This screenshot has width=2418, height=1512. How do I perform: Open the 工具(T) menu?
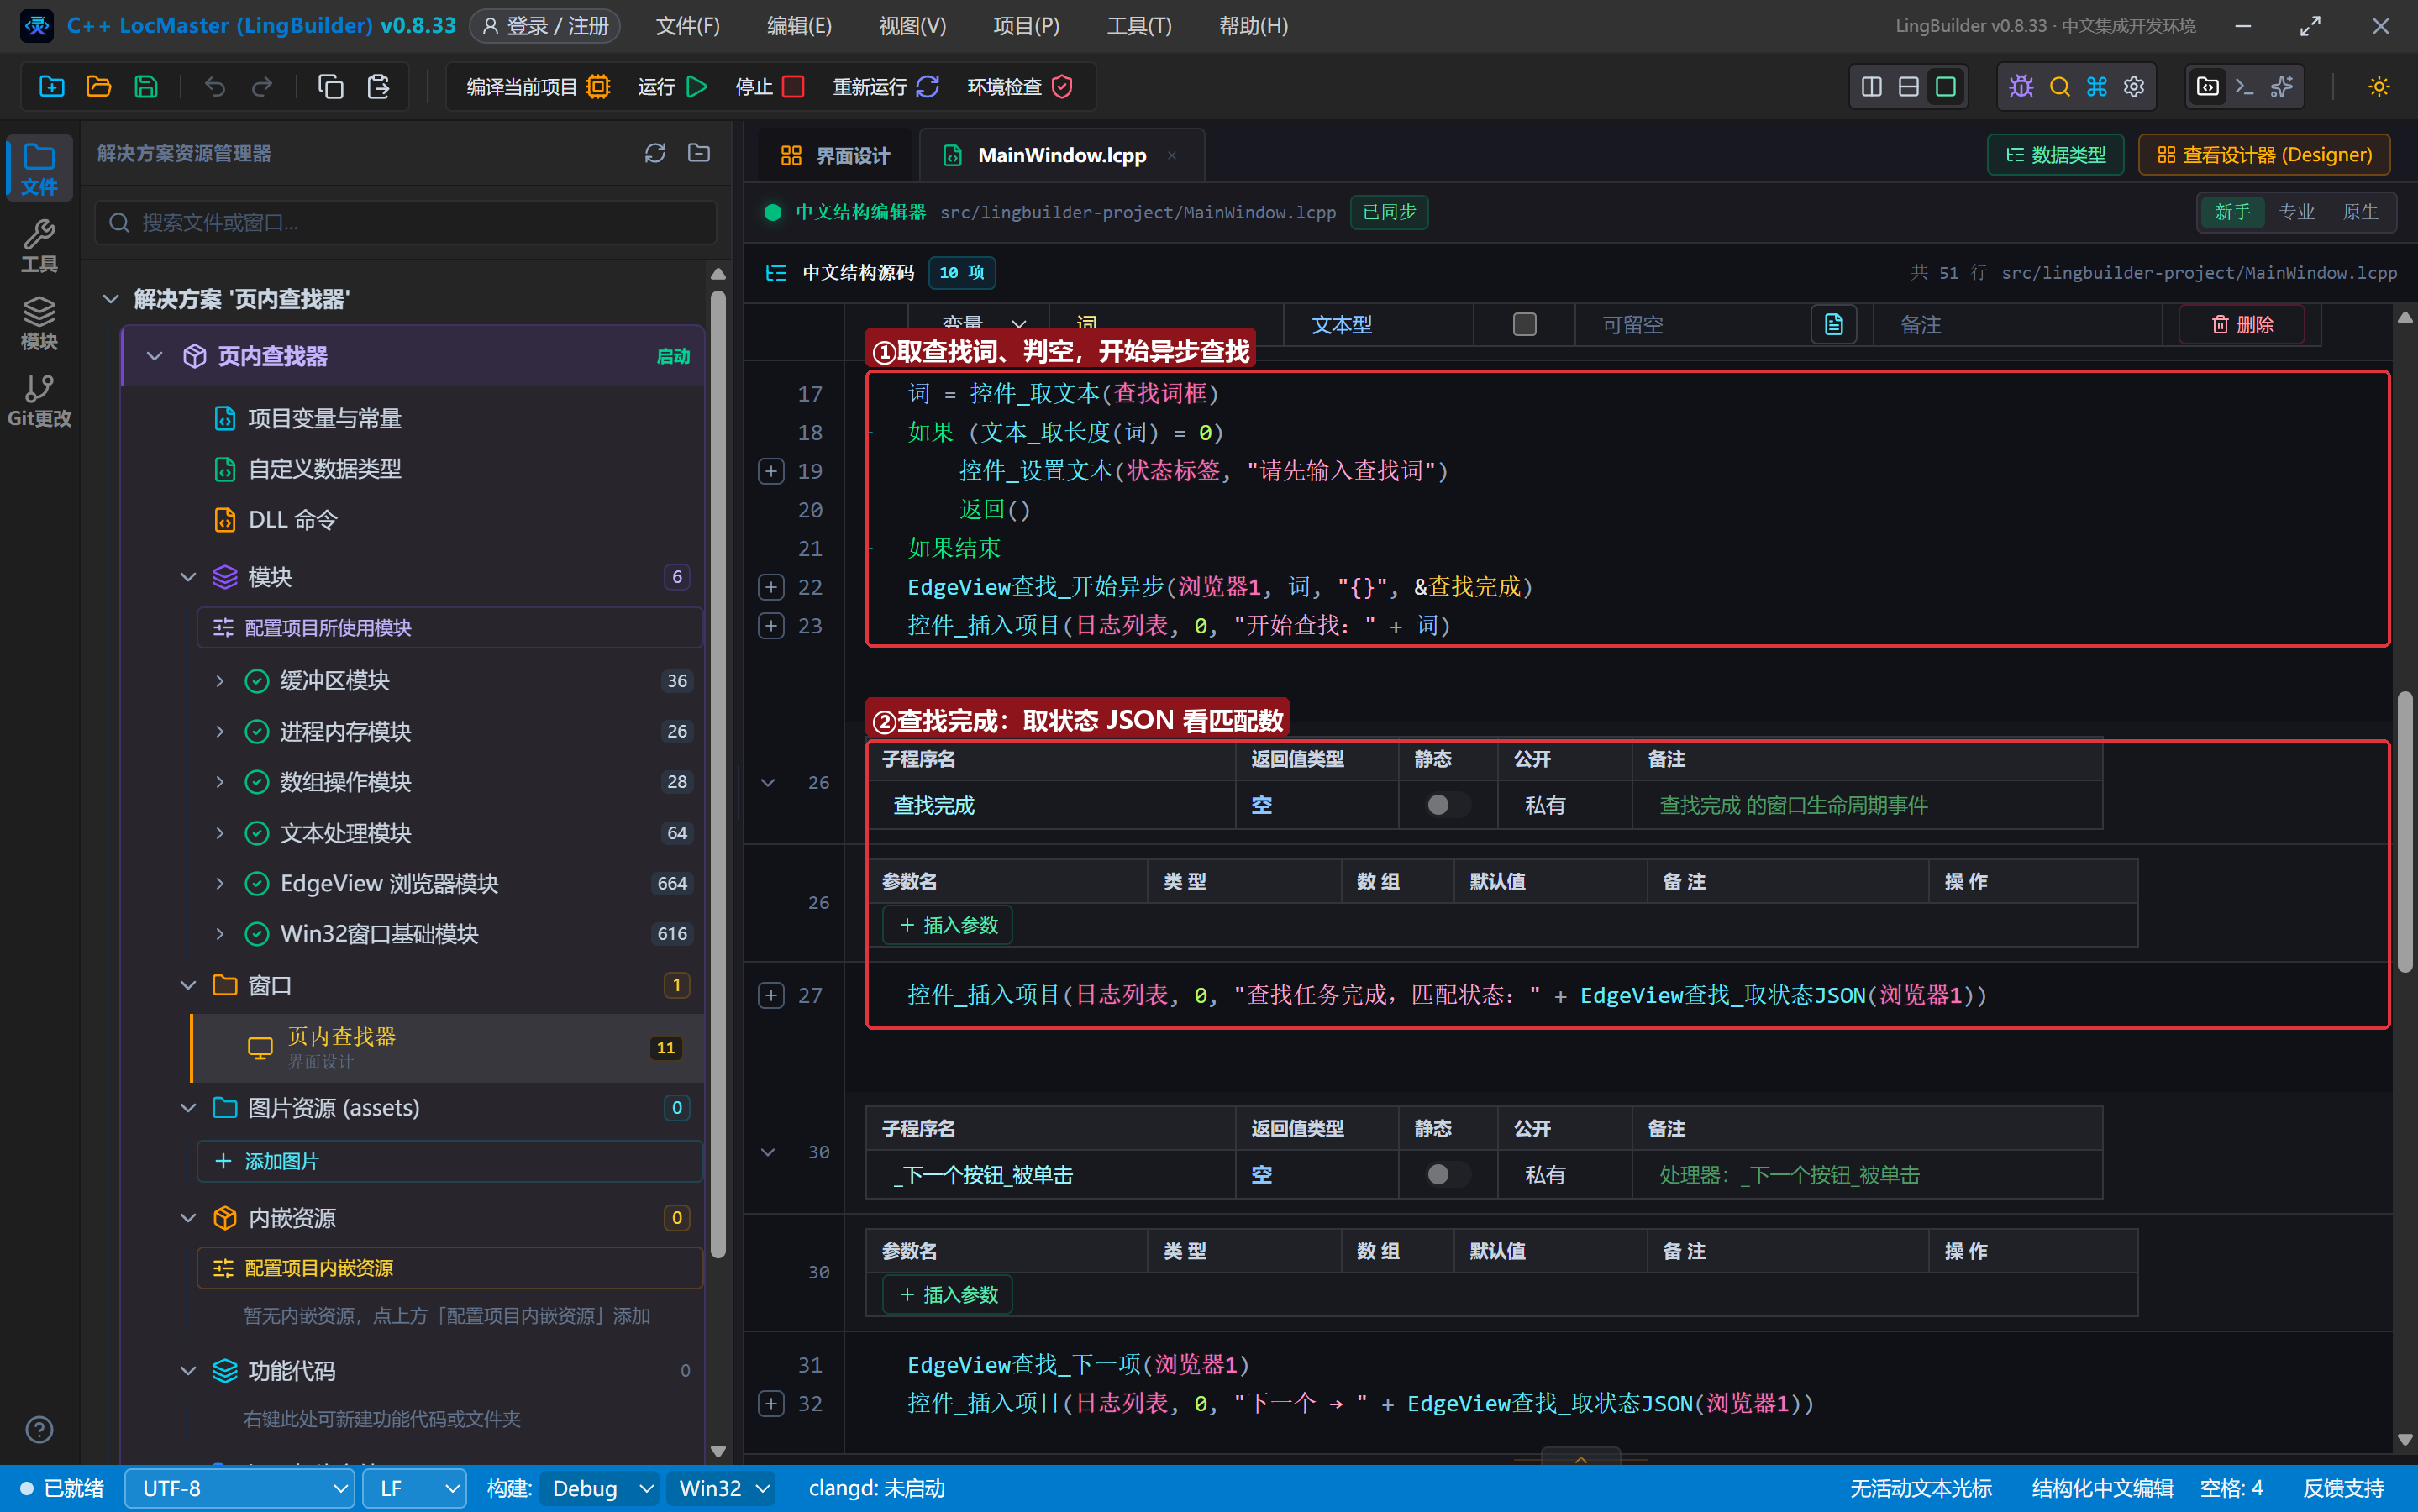tap(1139, 26)
